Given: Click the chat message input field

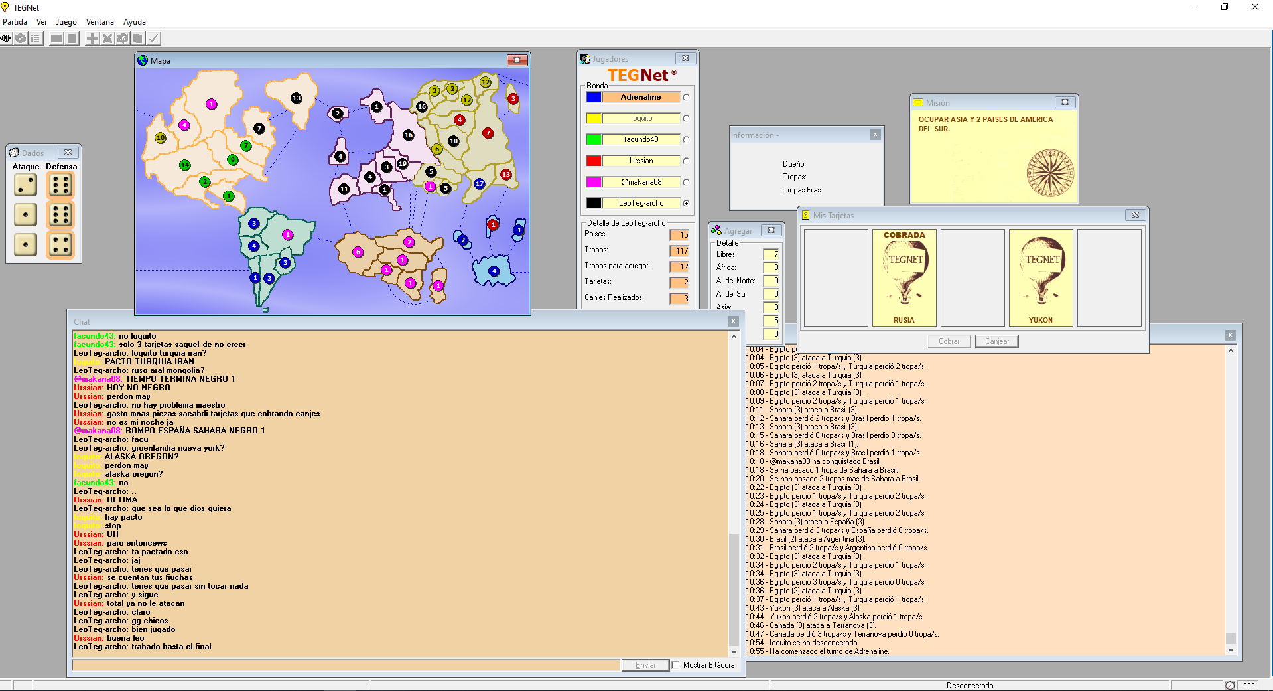Looking at the screenshot, I should [x=345, y=665].
